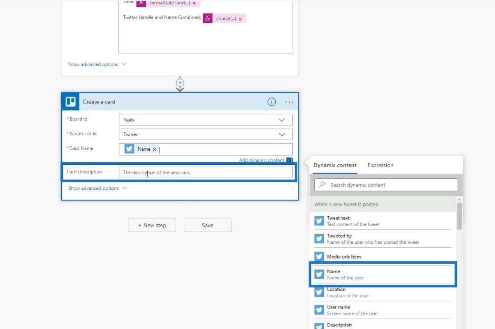Insert Tweet text dynamic content
495x329 pixels.
coord(382,221)
